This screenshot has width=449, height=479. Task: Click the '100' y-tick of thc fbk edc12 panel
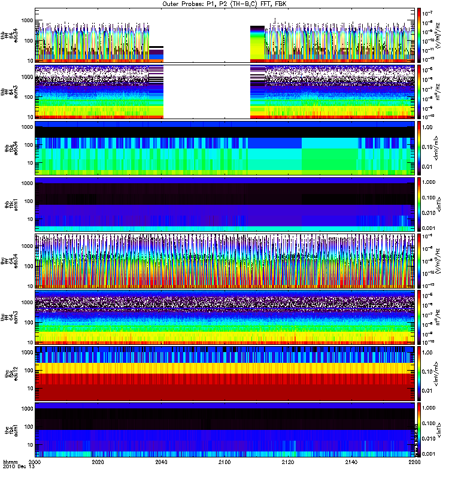tap(29, 371)
